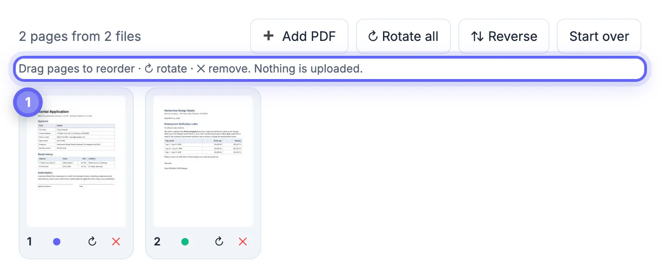The width and height of the screenshot is (660, 278).
Task: Click Start over button
Action: tap(599, 36)
